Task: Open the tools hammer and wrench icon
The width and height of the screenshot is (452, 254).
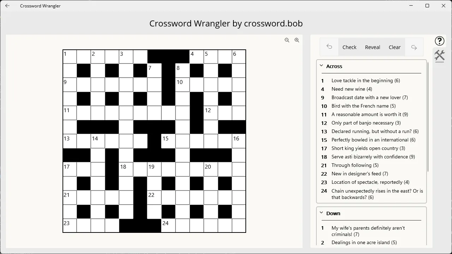Action: coord(440,56)
